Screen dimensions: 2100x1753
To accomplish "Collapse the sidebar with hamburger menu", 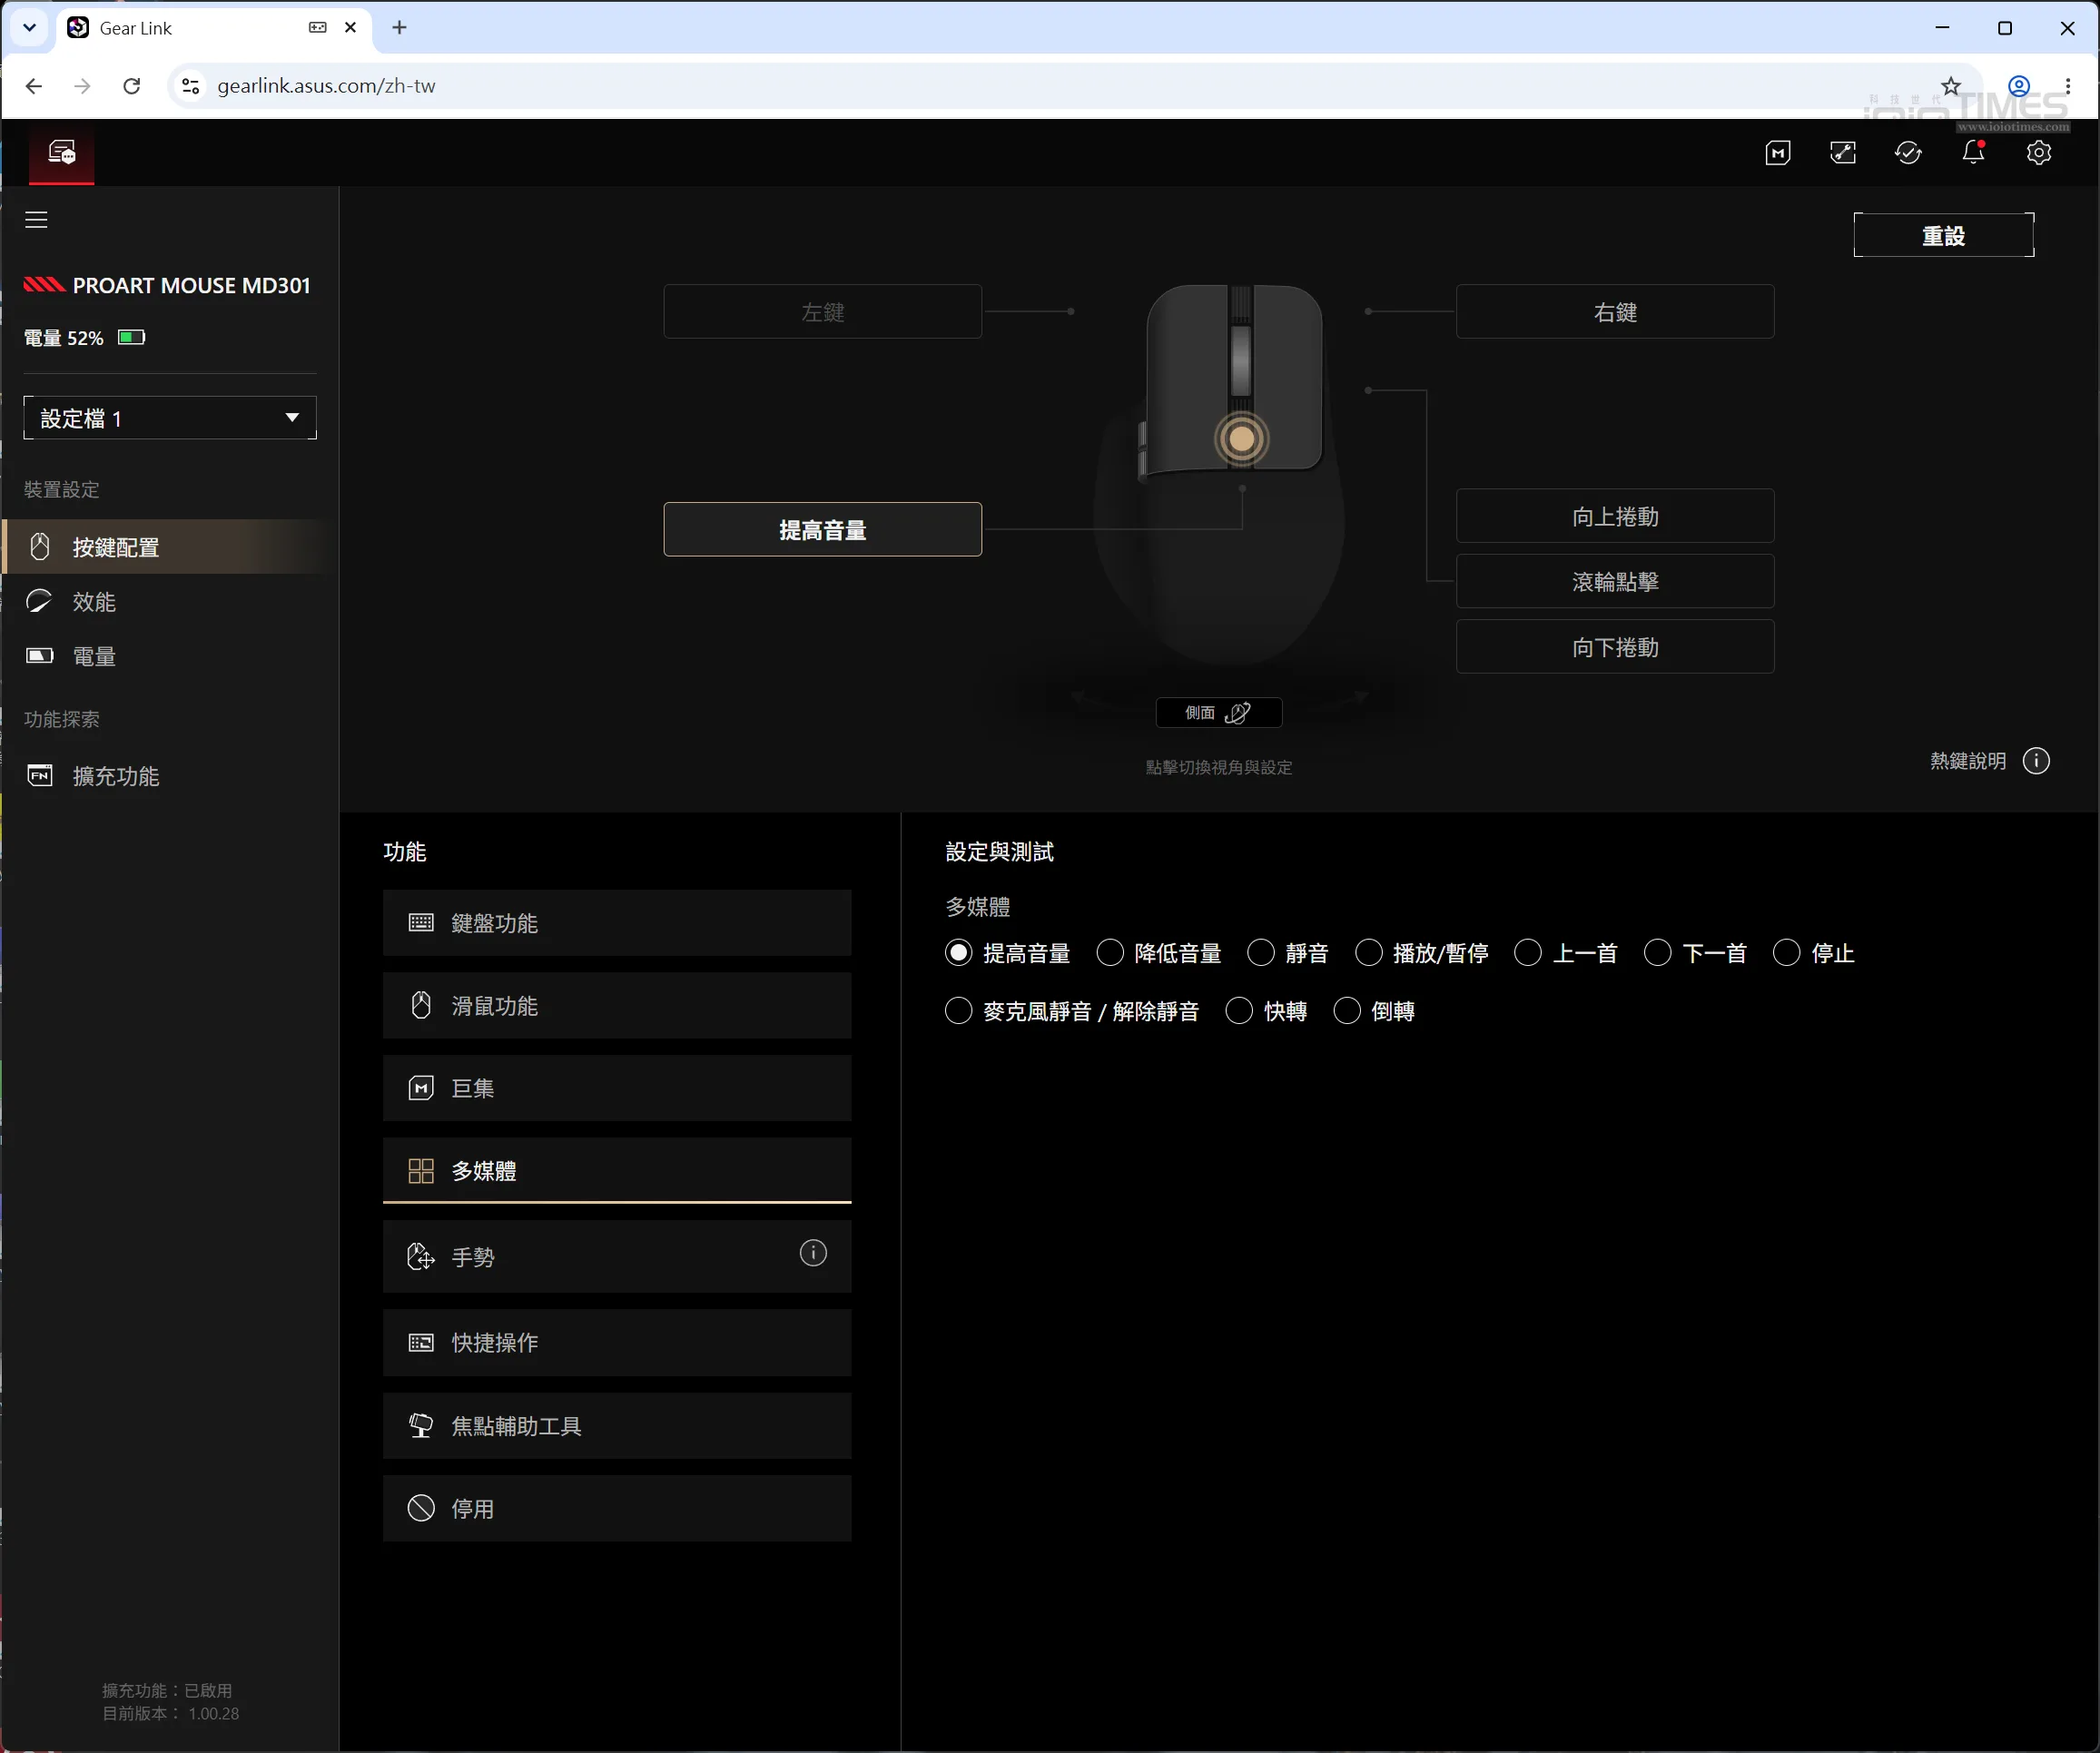I will [36, 220].
